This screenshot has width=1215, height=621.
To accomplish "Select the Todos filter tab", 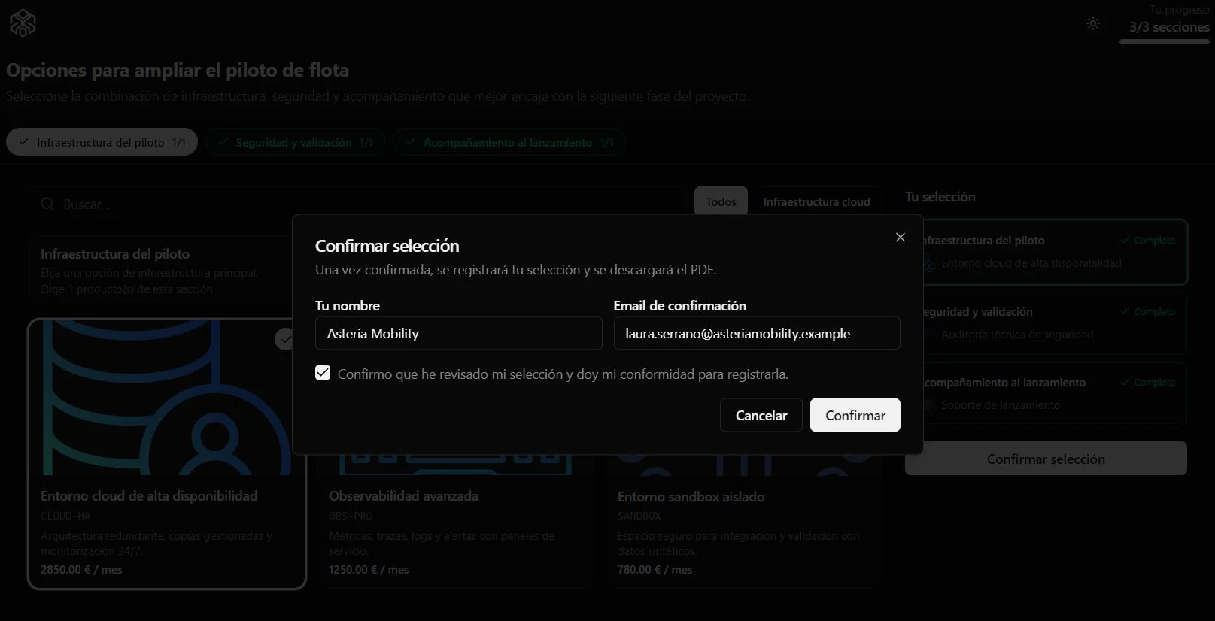I will (721, 201).
